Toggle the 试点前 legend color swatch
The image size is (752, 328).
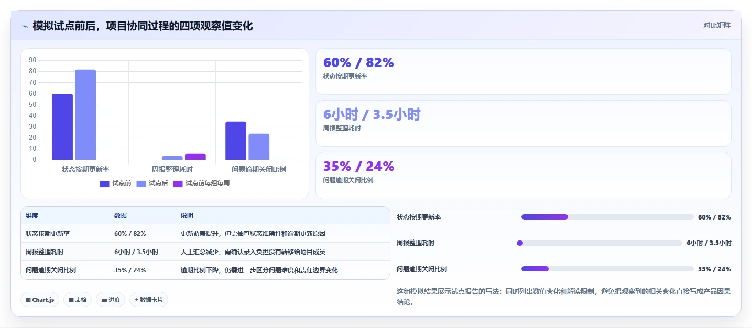(x=104, y=183)
